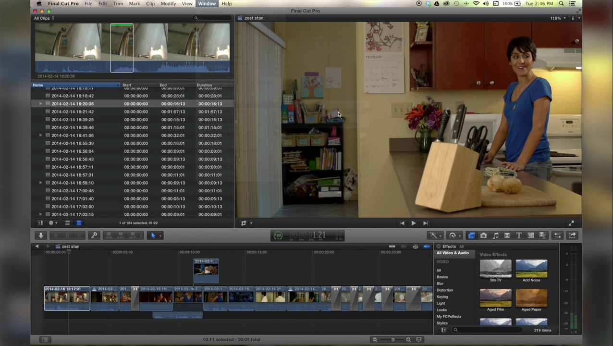Open browser gear action menu
This screenshot has height=346, width=613.
(52, 223)
